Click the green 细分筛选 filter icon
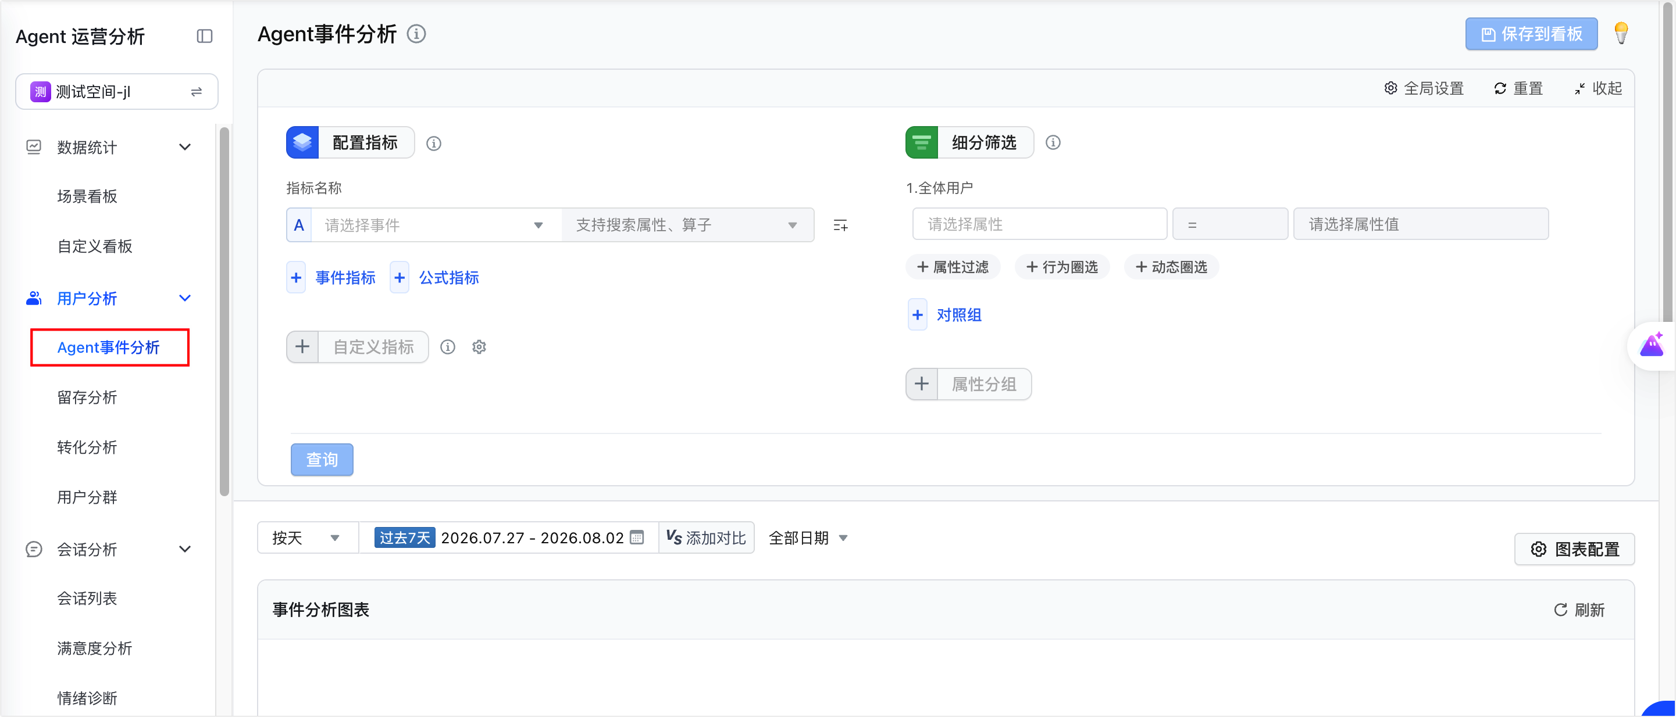The image size is (1676, 717). 922,143
